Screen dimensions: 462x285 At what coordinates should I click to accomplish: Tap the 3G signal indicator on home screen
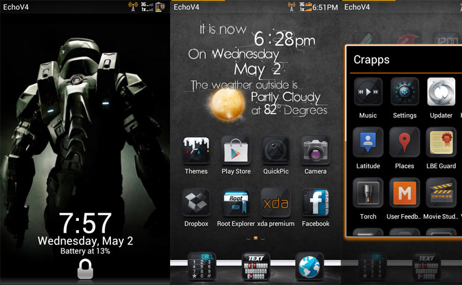(x=306, y=7)
